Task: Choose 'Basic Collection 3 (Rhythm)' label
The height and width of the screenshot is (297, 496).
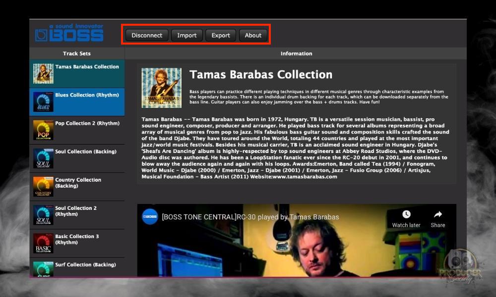Action: click(x=77, y=239)
